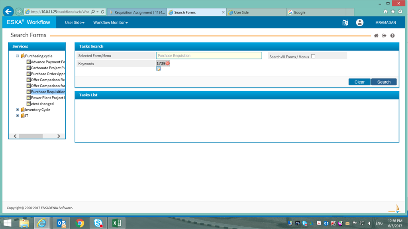Click the user profile avatar icon
Image resolution: width=408 pixels, height=229 pixels.
360,23
